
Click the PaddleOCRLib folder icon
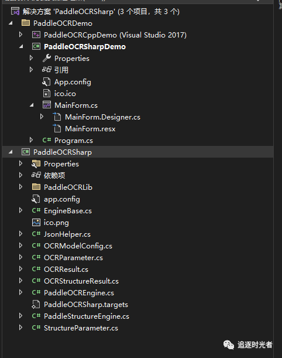36,187
